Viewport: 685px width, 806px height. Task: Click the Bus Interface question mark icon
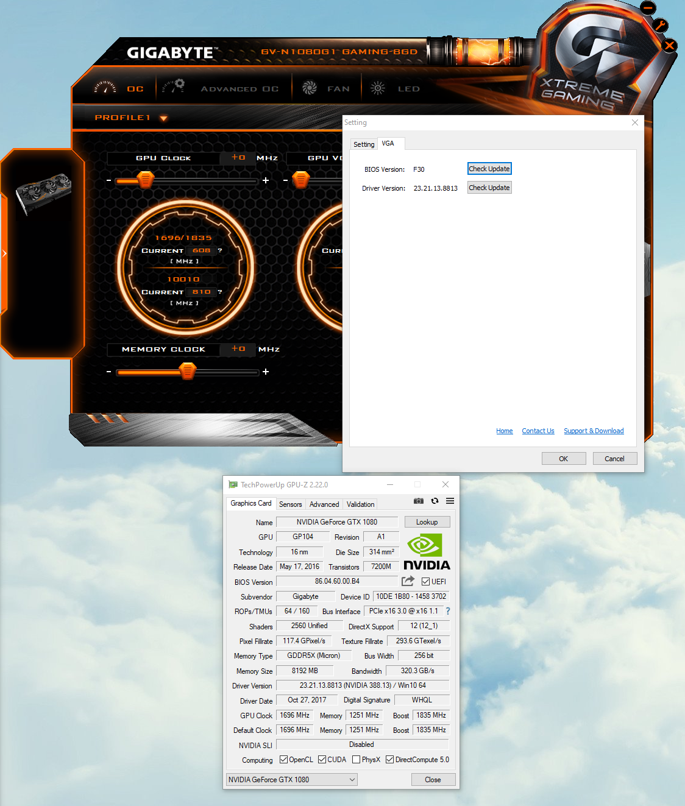[x=448, y=611]
